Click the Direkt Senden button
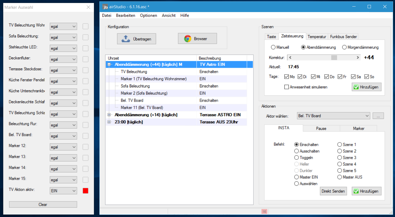 [x=333, y=191]
